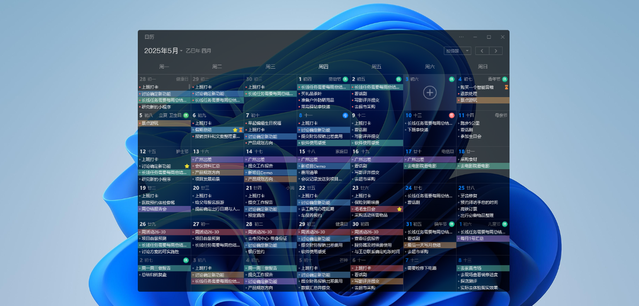Image resolution: width=639 pixels, height=306 pixels.
Task: Open 最后一天写月总结 event
Action: pos(430,245)
